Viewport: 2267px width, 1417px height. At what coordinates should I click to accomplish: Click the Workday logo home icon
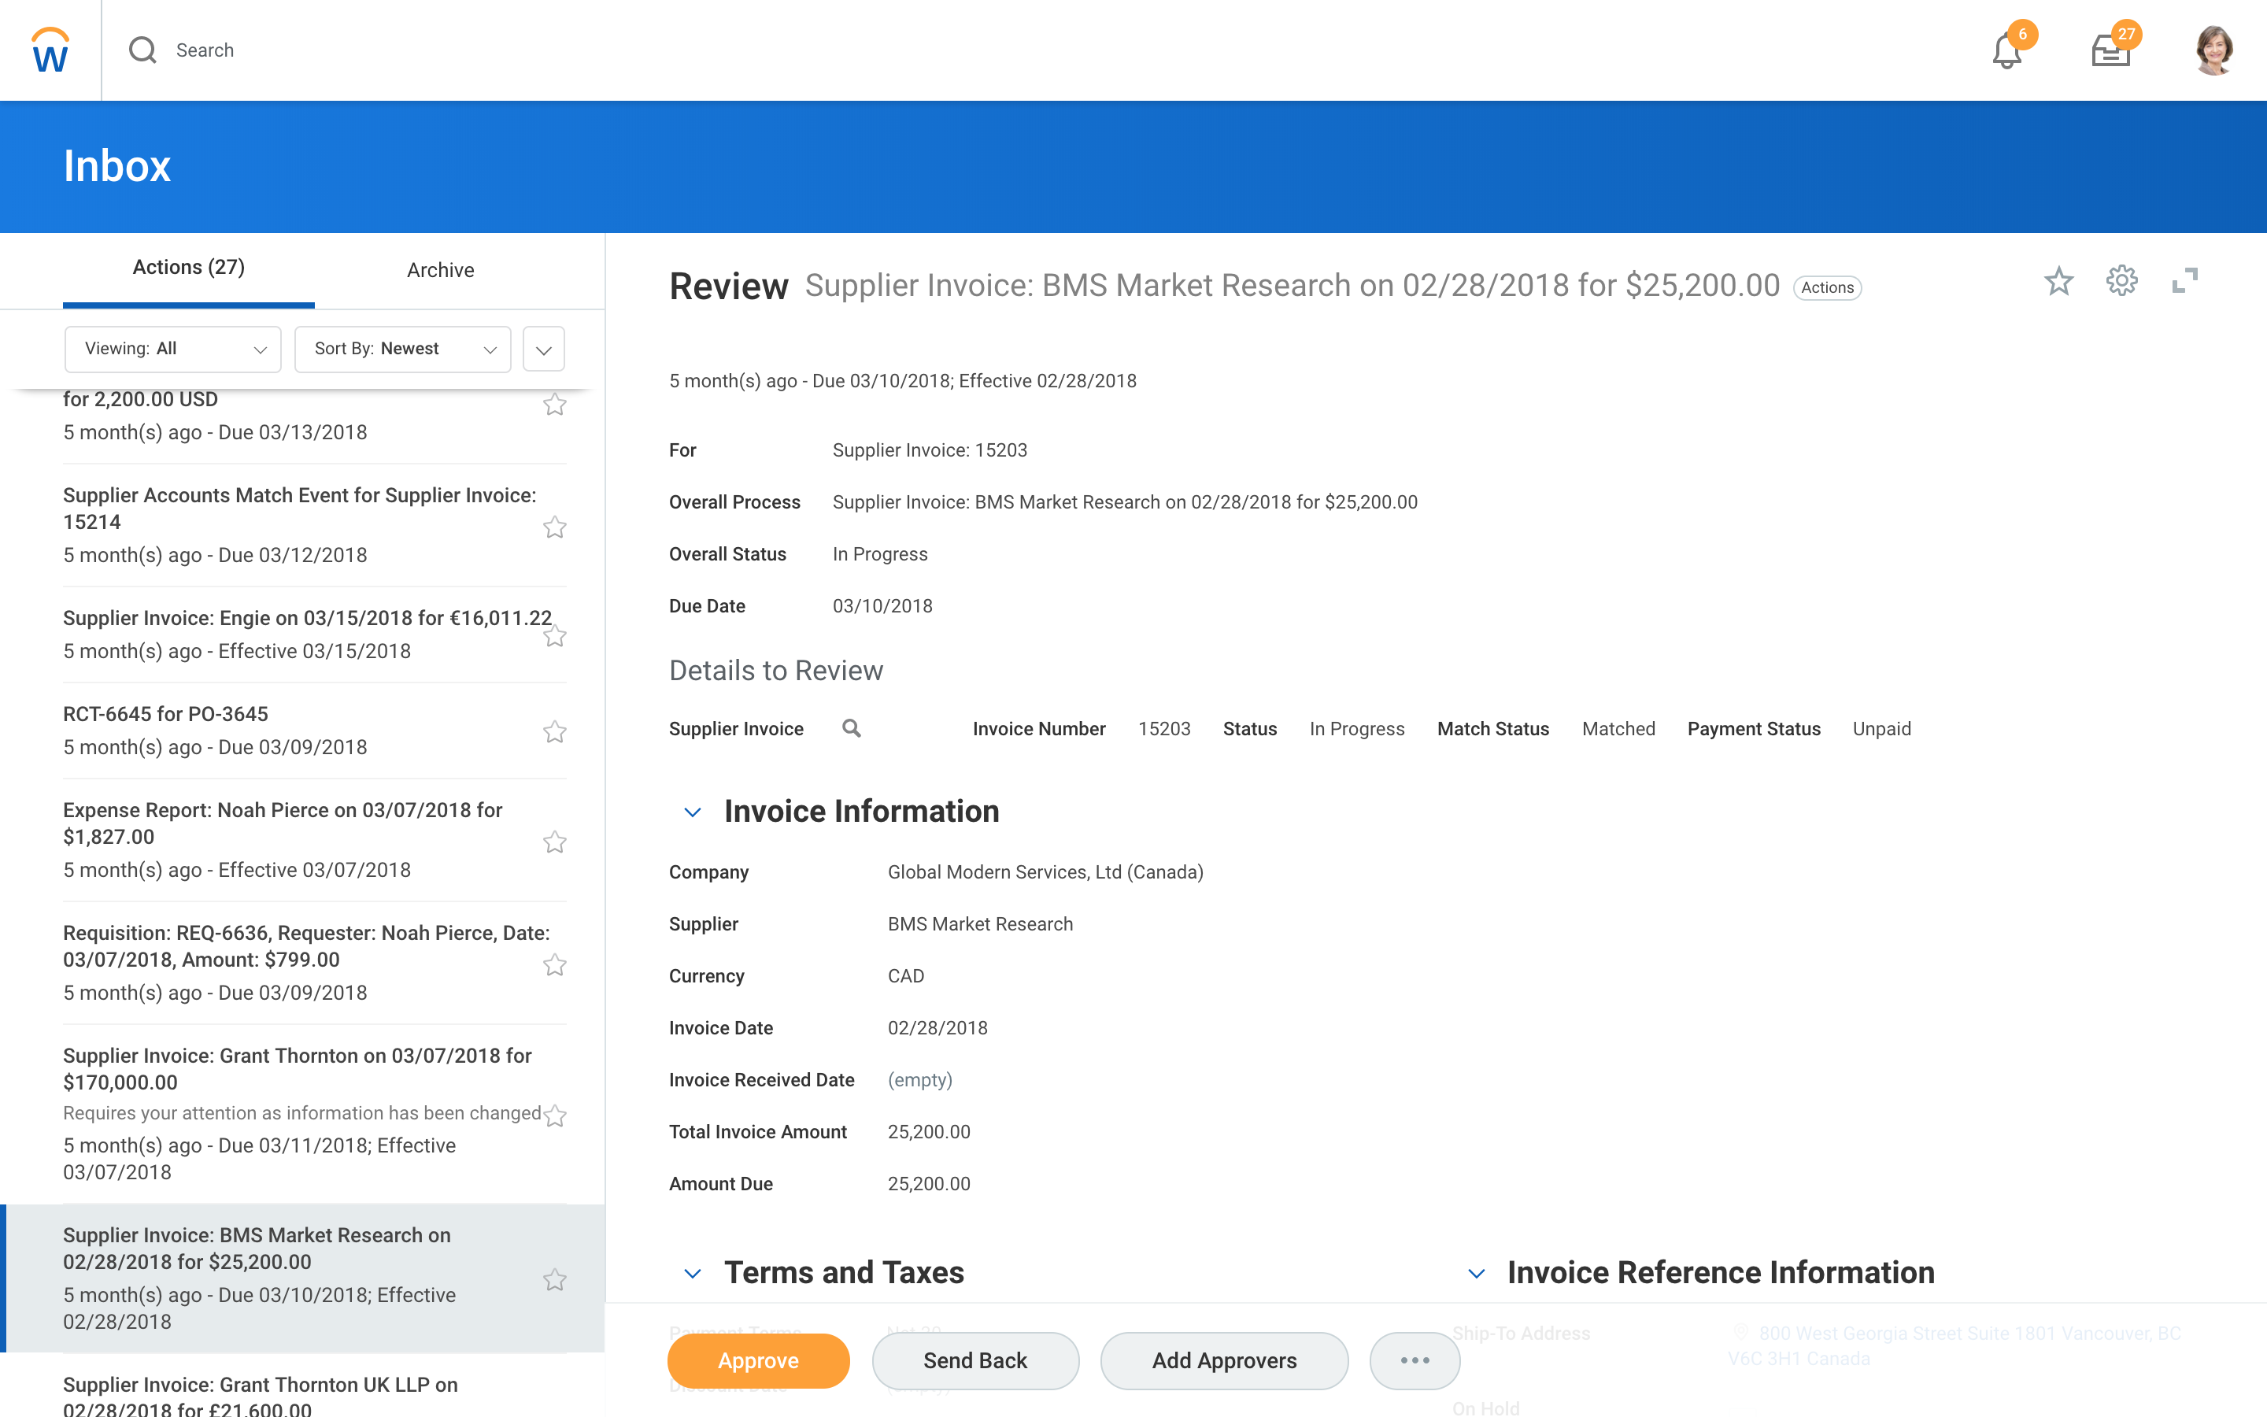[x=50, y=50]
